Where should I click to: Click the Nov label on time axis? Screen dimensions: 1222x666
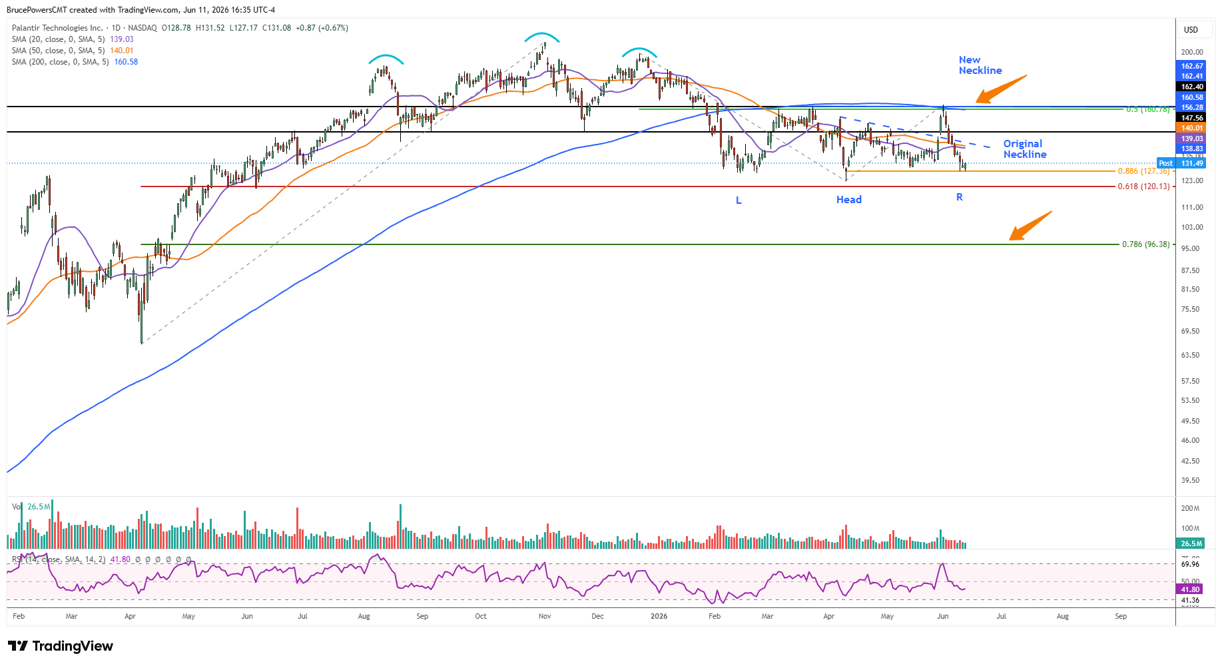(545, 616)
